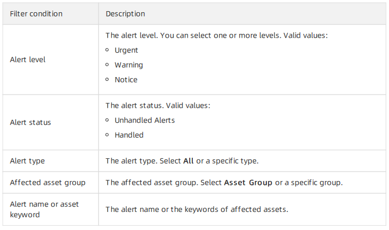Select the 'Alert status' row label

click(30, 122)
